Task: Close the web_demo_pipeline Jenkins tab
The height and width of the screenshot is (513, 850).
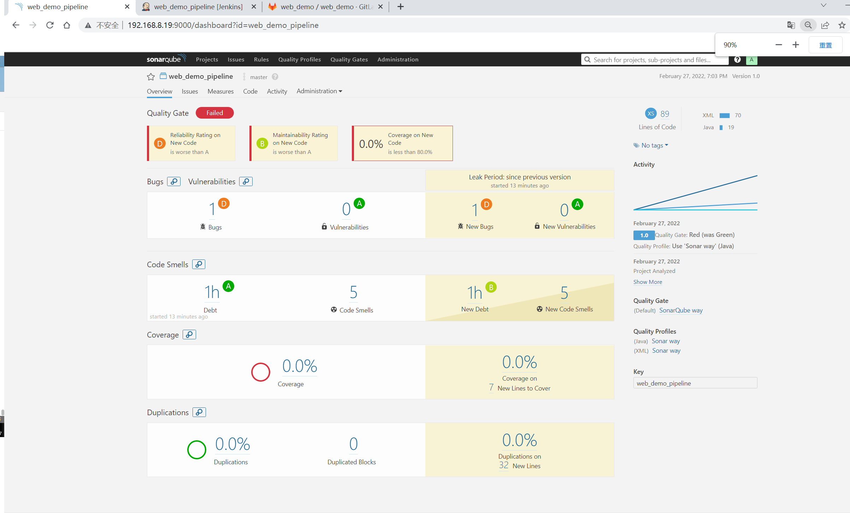Action: [x=254, y=7]
